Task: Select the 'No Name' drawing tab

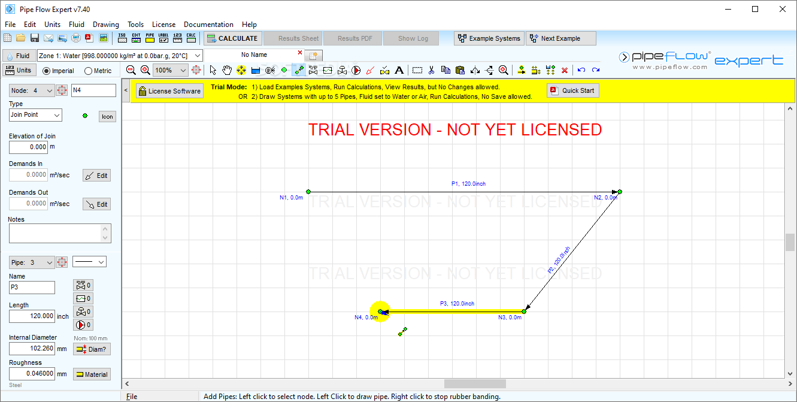Action: 254,55
